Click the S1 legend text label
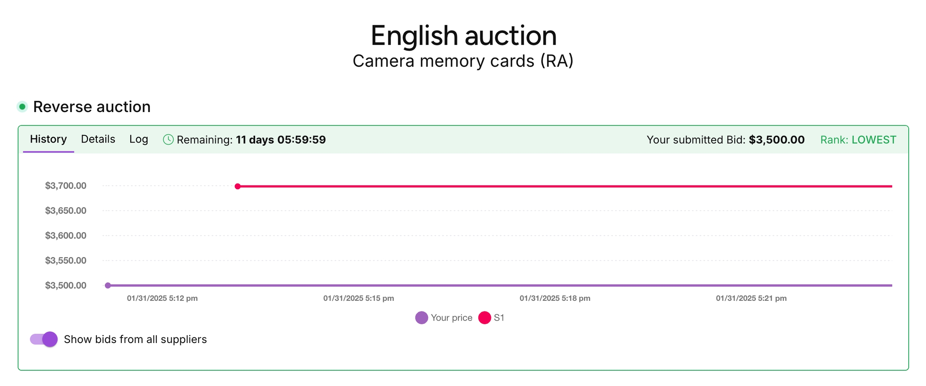The height and width of the screenshot is (386, 926). 499,318
